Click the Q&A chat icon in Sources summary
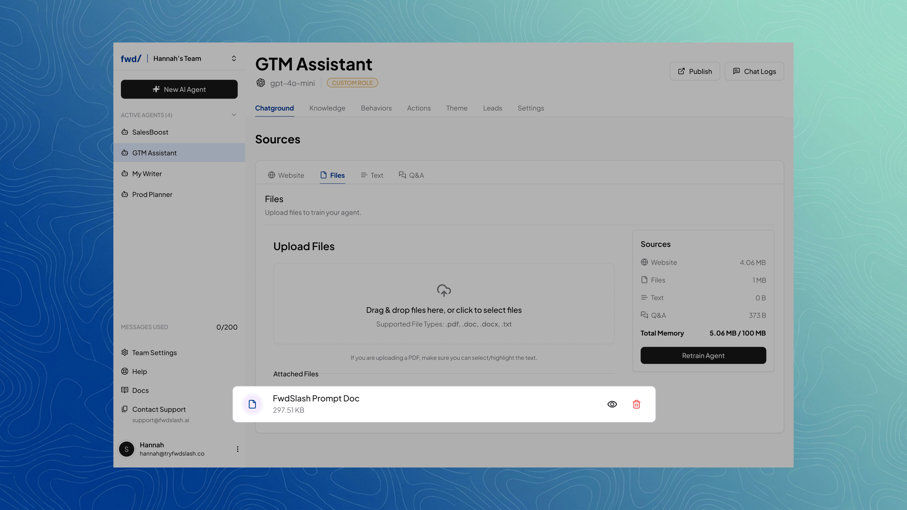The image size is (907, 510). click(x=644, y=315)
